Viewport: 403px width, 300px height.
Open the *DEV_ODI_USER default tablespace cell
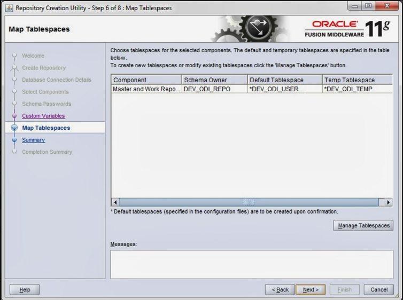285,89
